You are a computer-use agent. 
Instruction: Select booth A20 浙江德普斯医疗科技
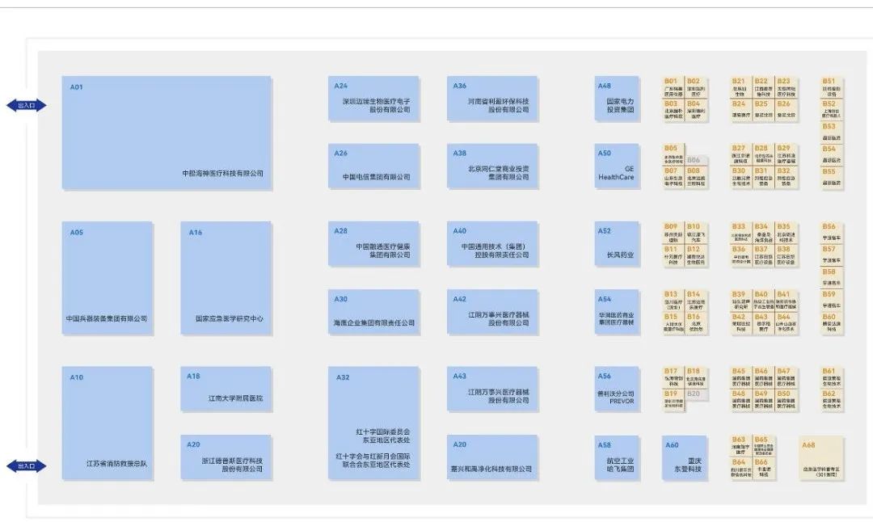pyautogui.click(x=226, y=457)
